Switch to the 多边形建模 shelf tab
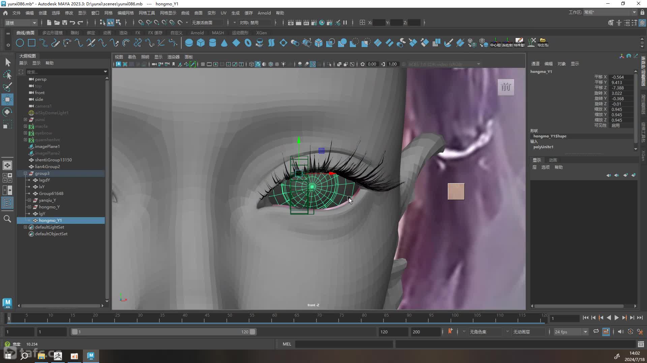The image size is (647, 363). coord(53,33)
